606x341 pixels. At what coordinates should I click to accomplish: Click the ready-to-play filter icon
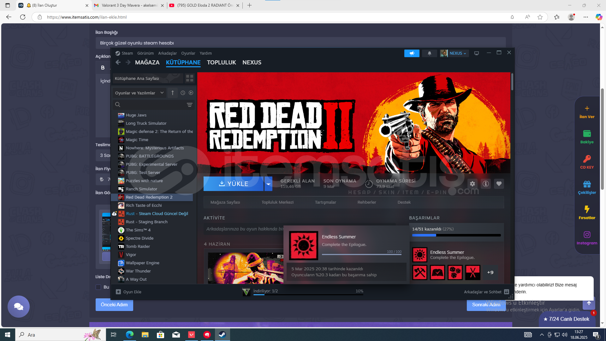pos(191,93)
